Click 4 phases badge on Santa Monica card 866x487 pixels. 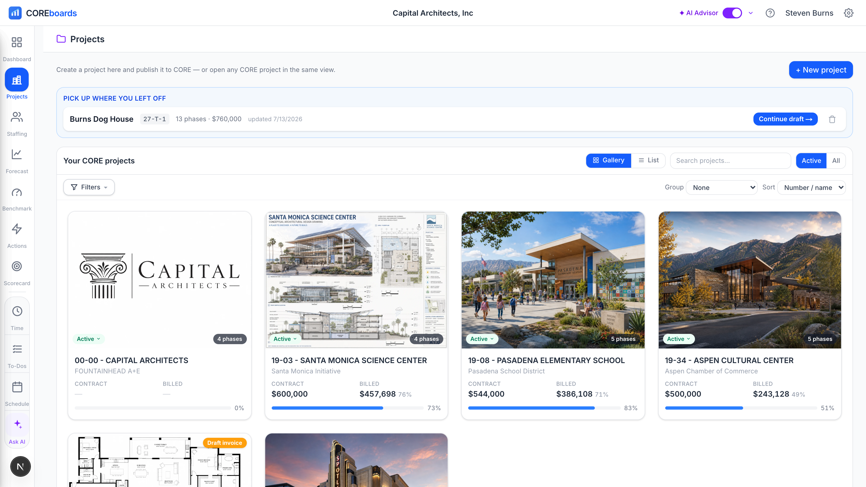[426, 339]
